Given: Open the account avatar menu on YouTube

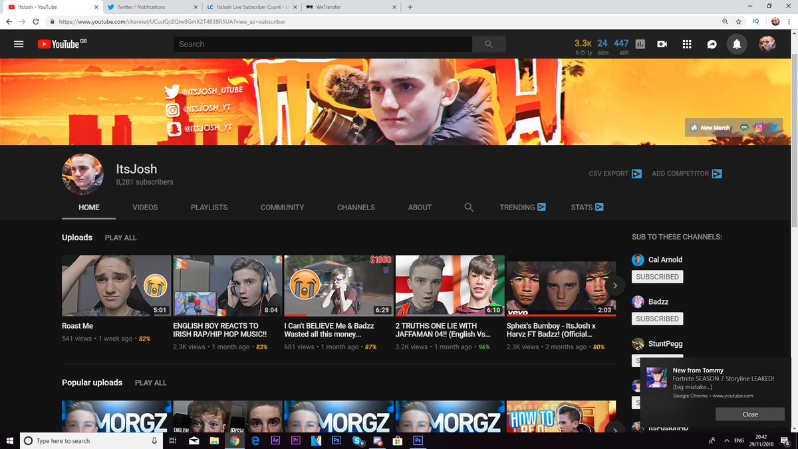Looking at the screenshot, I should click(x=767, y=44).
